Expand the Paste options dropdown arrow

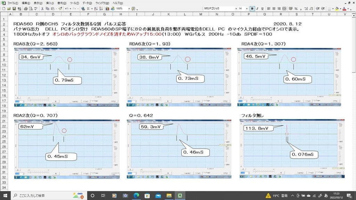[x=56, y=9]
